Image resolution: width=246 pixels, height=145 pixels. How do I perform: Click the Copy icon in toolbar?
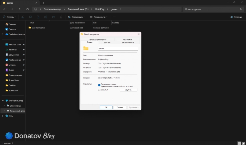coord(30,17)
